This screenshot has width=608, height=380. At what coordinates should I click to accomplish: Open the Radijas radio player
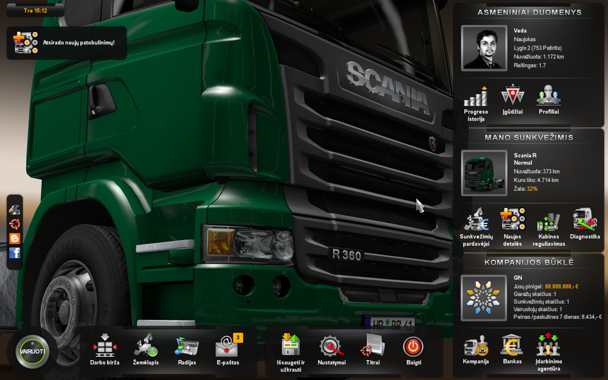pos(187,350)
